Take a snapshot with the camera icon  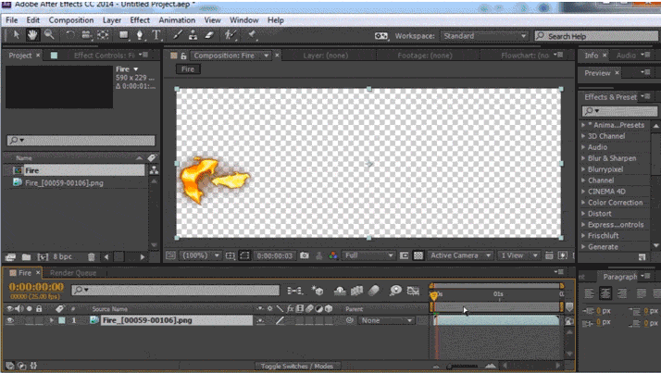[305, 255]
